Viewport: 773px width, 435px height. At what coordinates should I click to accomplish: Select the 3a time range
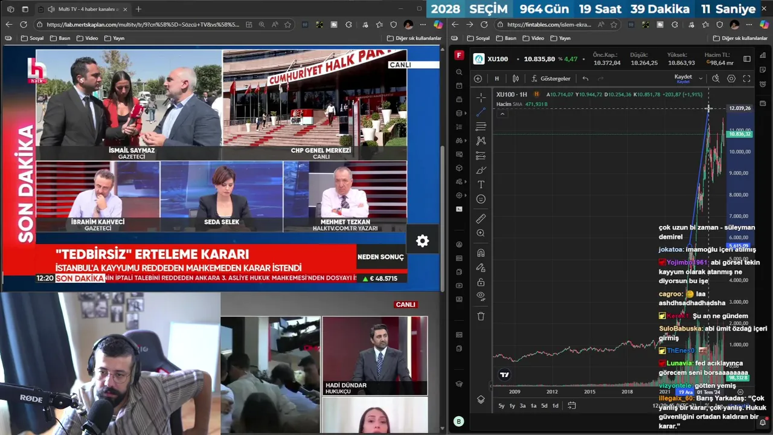coord(523,405)
